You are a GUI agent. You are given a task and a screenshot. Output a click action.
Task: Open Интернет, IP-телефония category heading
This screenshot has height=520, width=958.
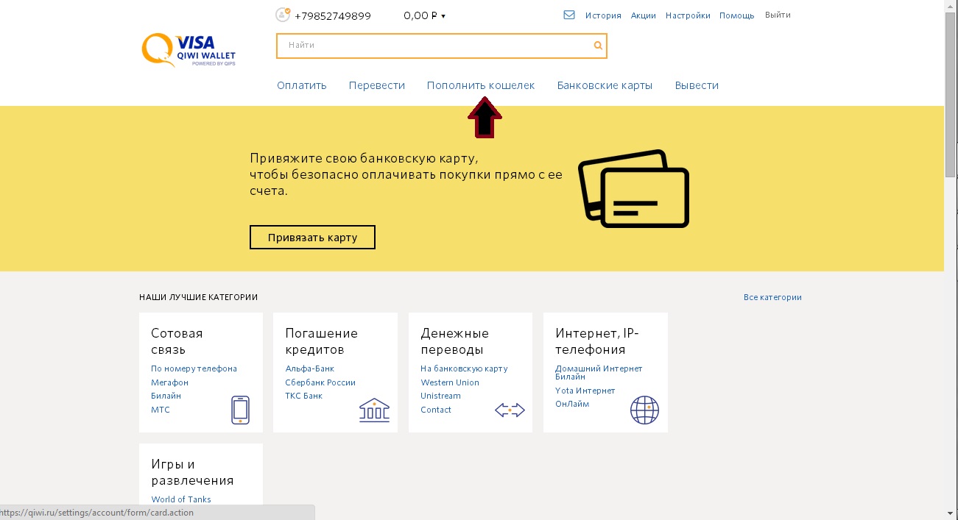click(x=597, y=341)
